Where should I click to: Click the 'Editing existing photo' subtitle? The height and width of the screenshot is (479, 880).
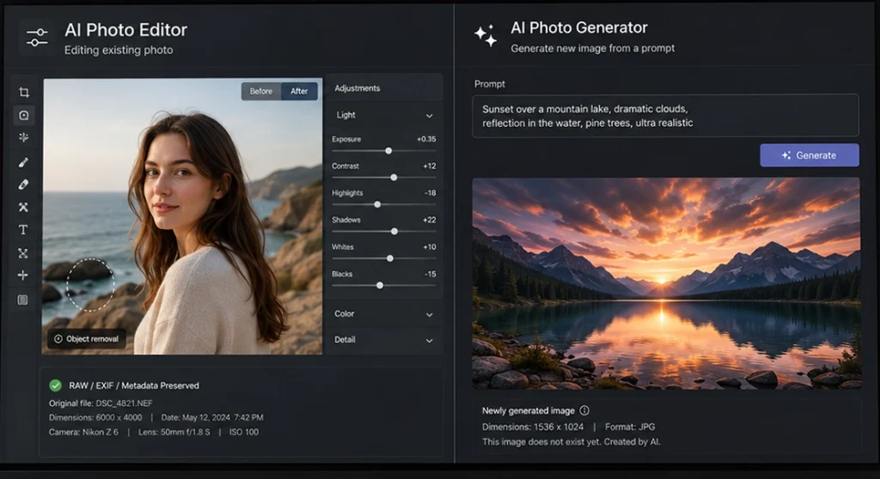pos(119,50)
